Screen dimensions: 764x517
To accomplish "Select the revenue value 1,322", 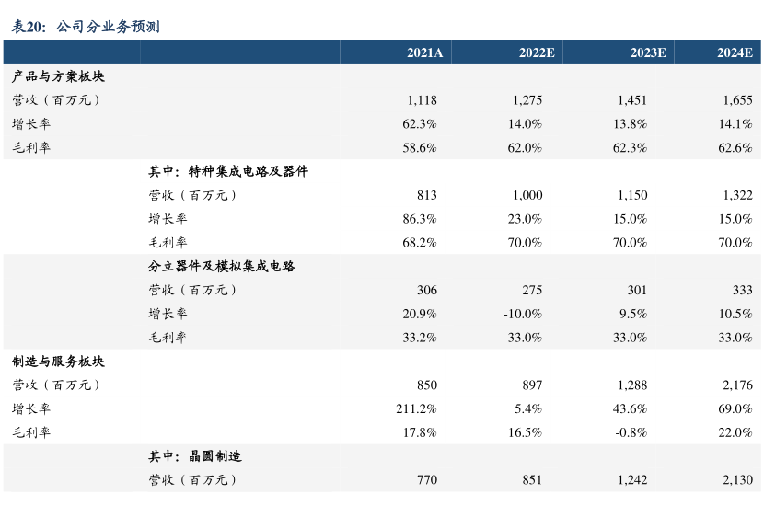I will (x=737, y=195).
